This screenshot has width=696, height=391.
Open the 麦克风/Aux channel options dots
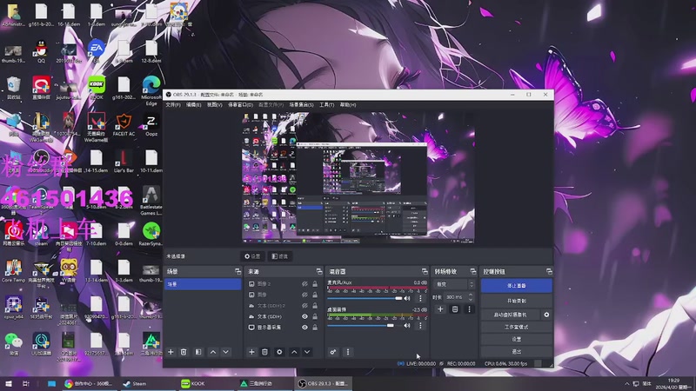[x=420, y=298]
